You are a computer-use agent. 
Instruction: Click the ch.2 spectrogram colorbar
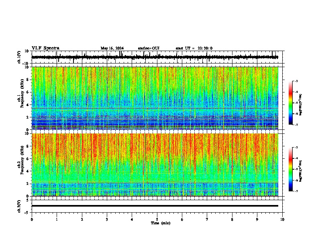pos(290,169)
